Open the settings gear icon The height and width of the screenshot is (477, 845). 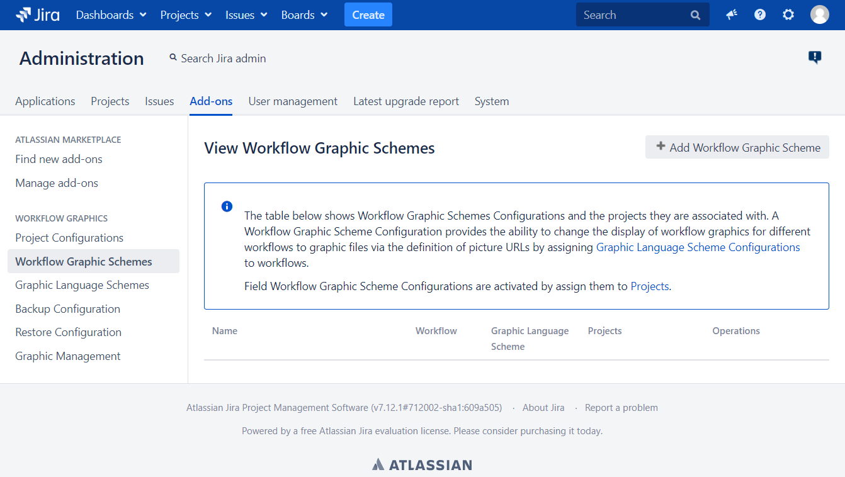click(x=788, y=15)
